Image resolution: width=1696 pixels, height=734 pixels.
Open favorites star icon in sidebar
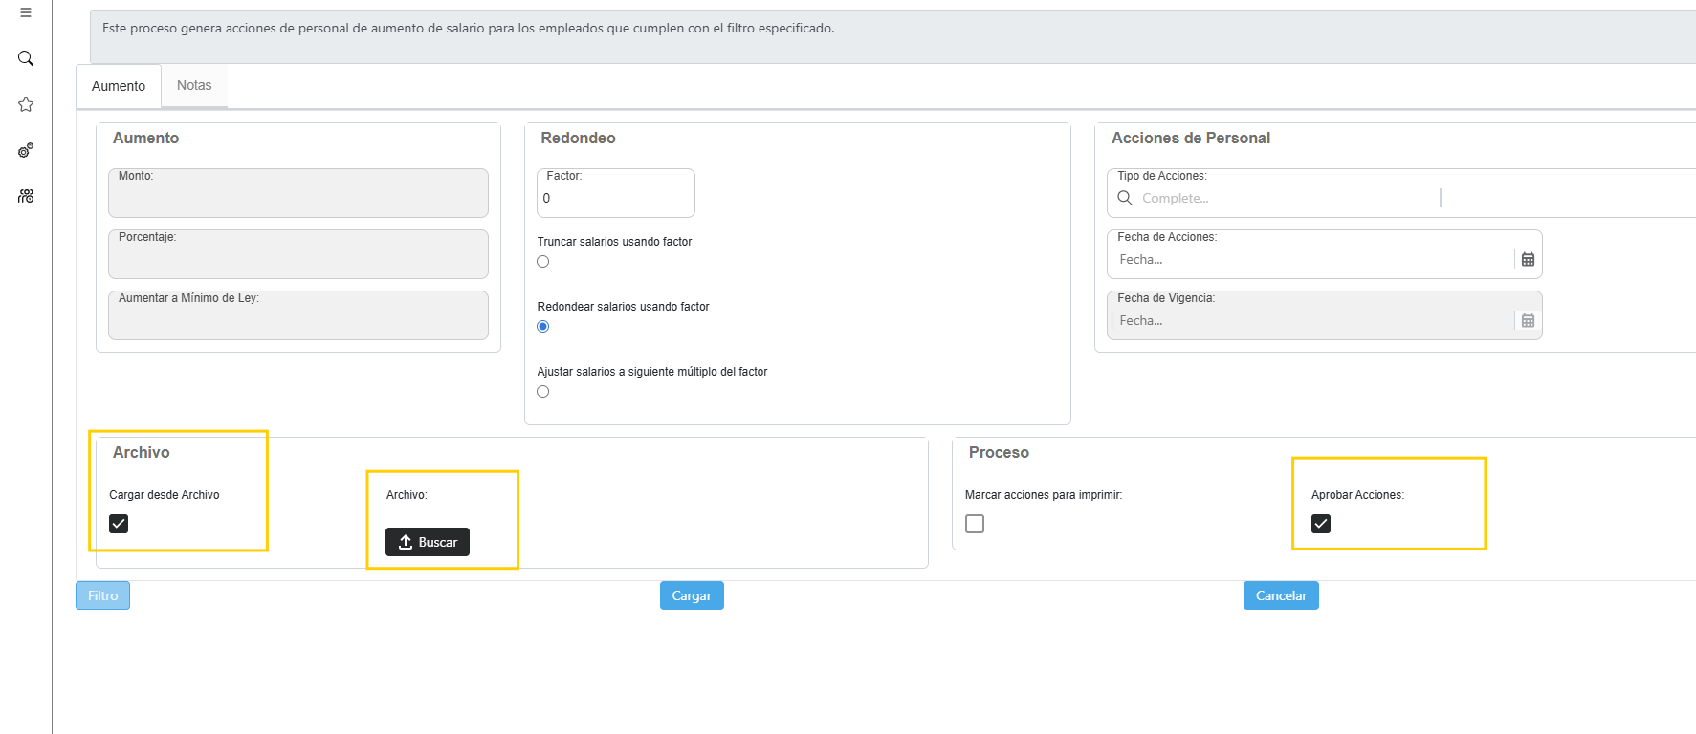26,104
